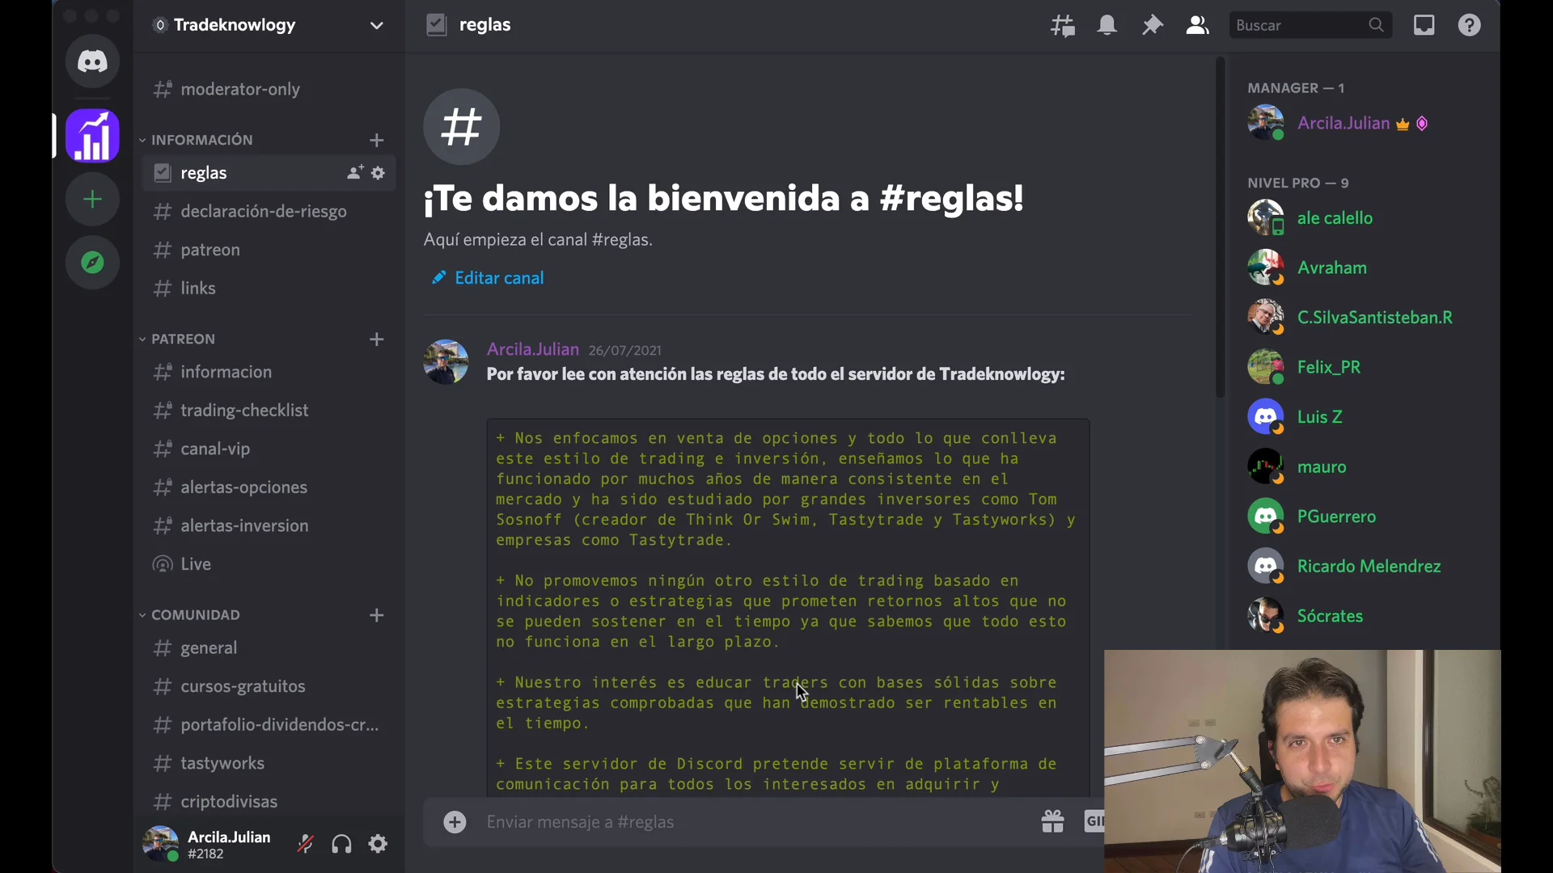The image size is (1553, 873).
Task: Open Discord help
Action: click(x=1470, y=25)
